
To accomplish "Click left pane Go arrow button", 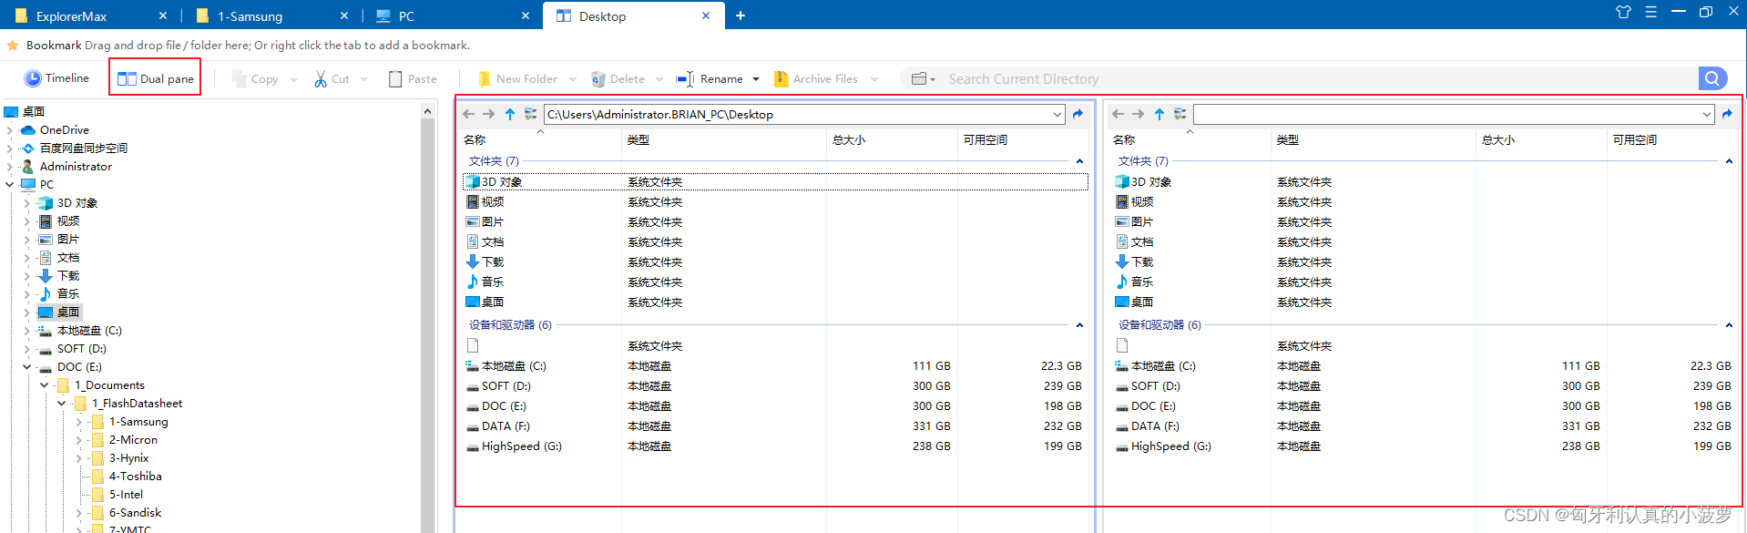I will 1078,114.
